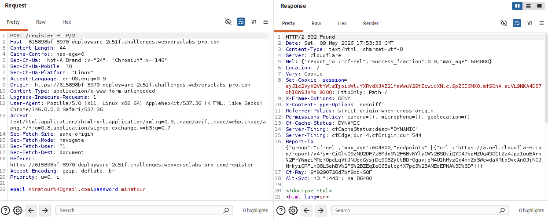This screenshot has width=548, height=220.
Task: Click the Vary: Cookie header
Action: click(304, 74)
